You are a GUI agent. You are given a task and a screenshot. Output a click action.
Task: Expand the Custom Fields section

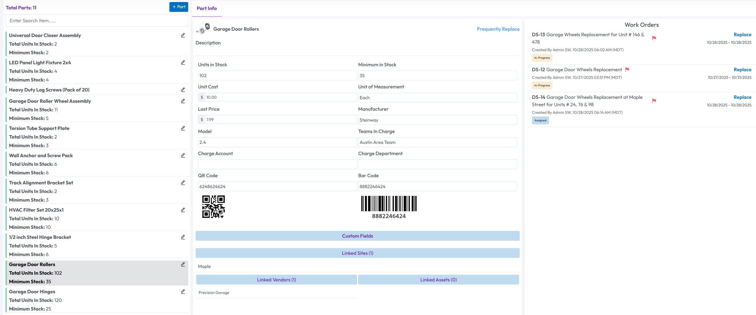[357, 236]
